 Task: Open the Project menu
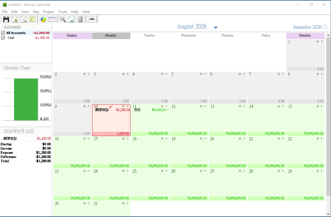coord(48,12)
